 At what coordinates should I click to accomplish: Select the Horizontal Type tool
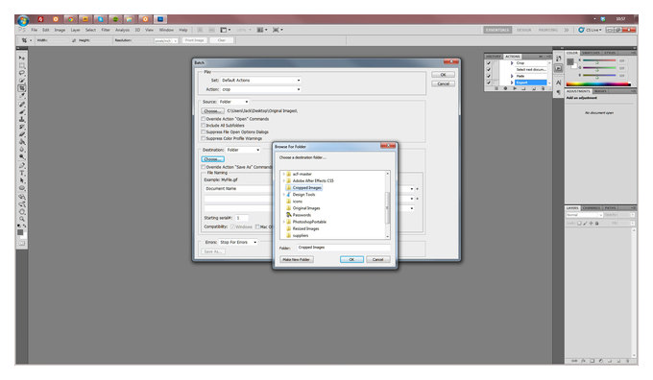22,173
